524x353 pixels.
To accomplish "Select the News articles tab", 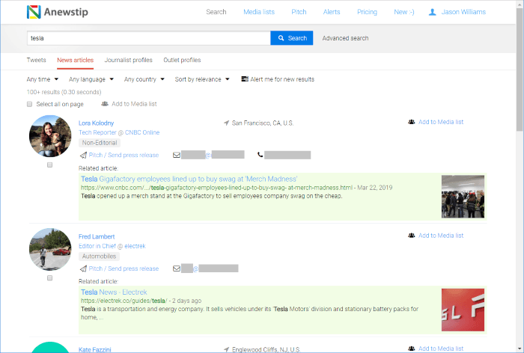I will pos(75,60).
